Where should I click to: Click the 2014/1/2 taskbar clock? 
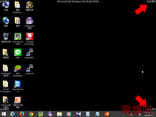click(x=148, y=114)
